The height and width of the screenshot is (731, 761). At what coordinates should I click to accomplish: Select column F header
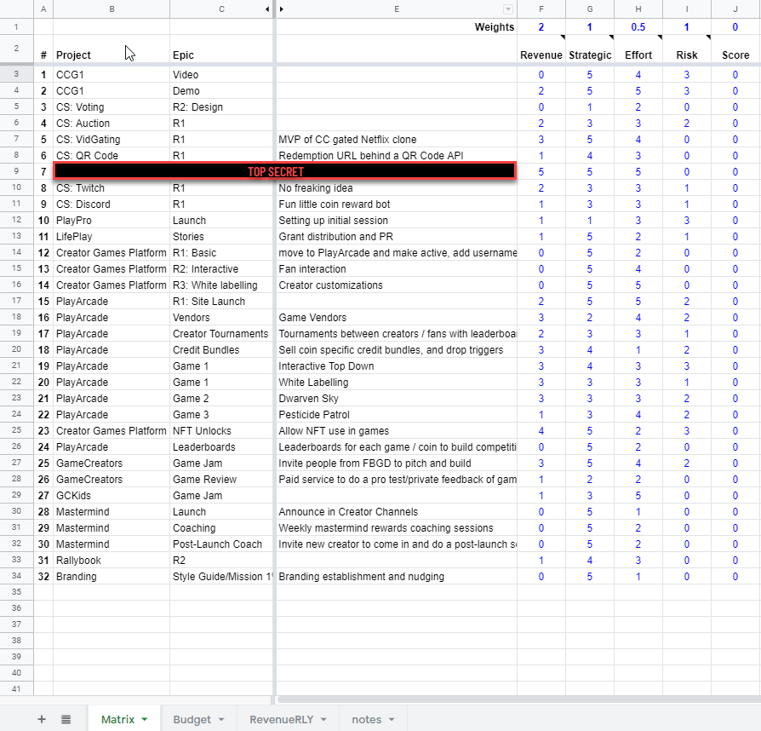541,9
